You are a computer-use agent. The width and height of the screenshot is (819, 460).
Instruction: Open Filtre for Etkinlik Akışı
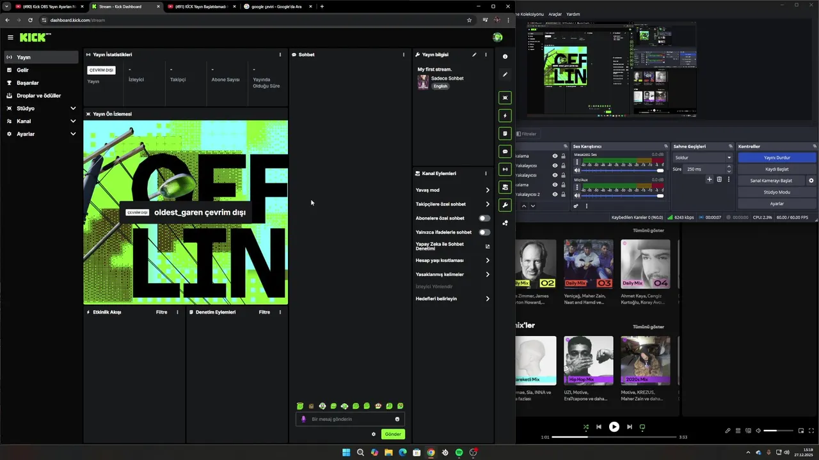click(162, 312)
